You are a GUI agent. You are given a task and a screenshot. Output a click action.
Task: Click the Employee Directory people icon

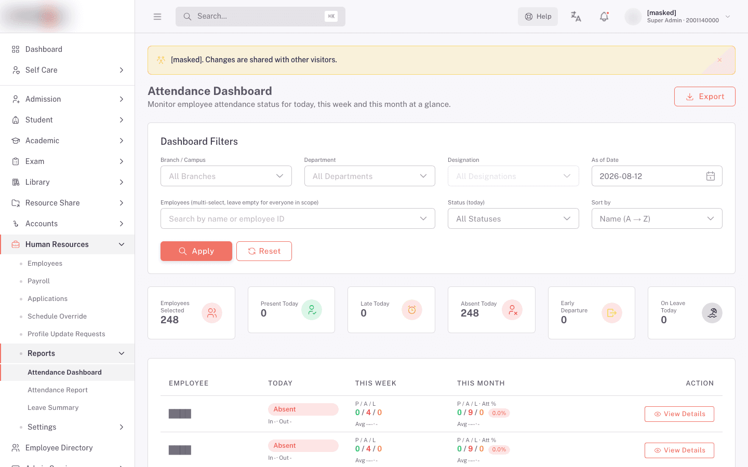(16, 448)
